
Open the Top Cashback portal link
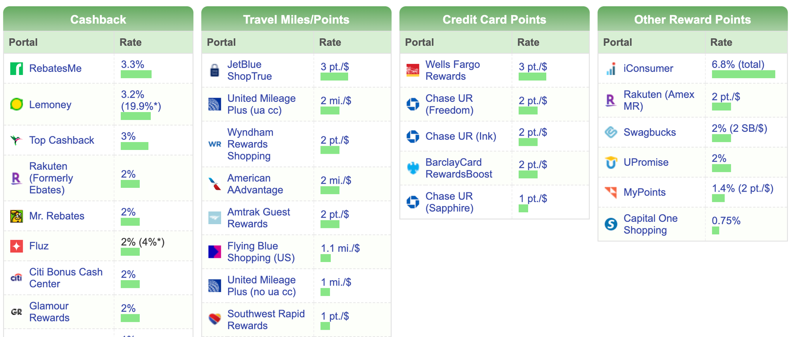tap(62, 140)
